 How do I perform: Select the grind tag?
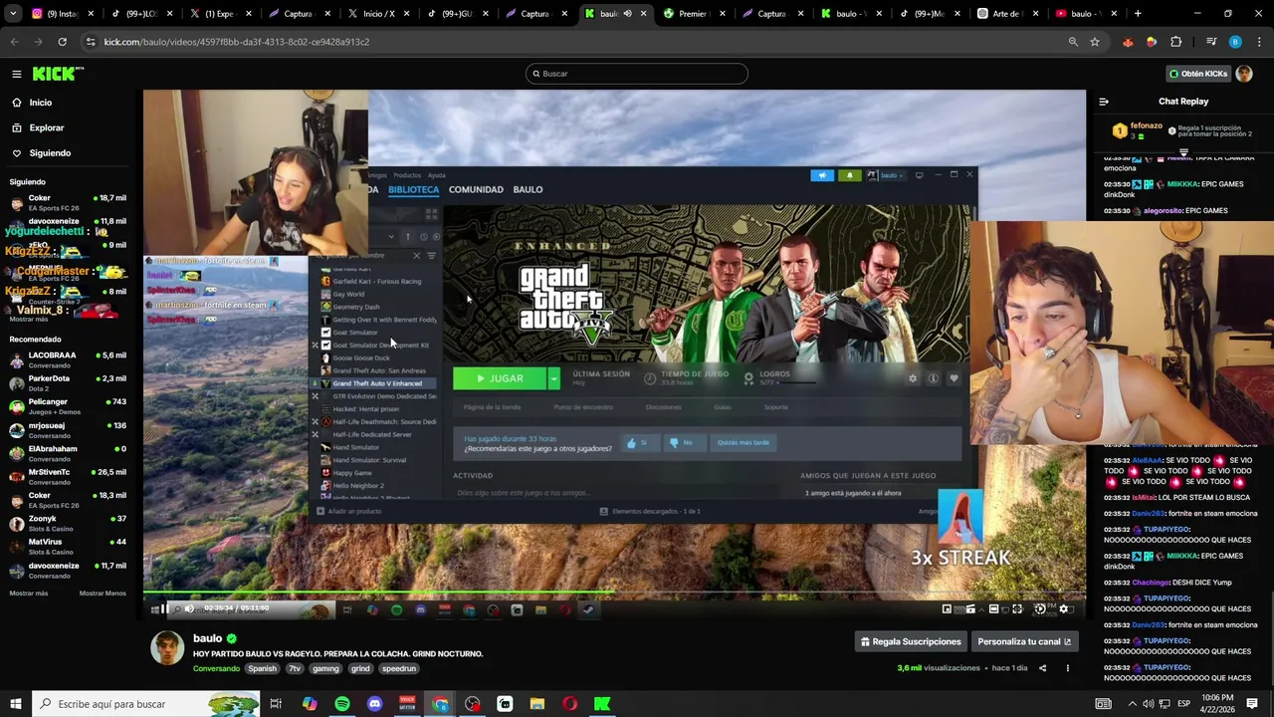tap(360, 669)
